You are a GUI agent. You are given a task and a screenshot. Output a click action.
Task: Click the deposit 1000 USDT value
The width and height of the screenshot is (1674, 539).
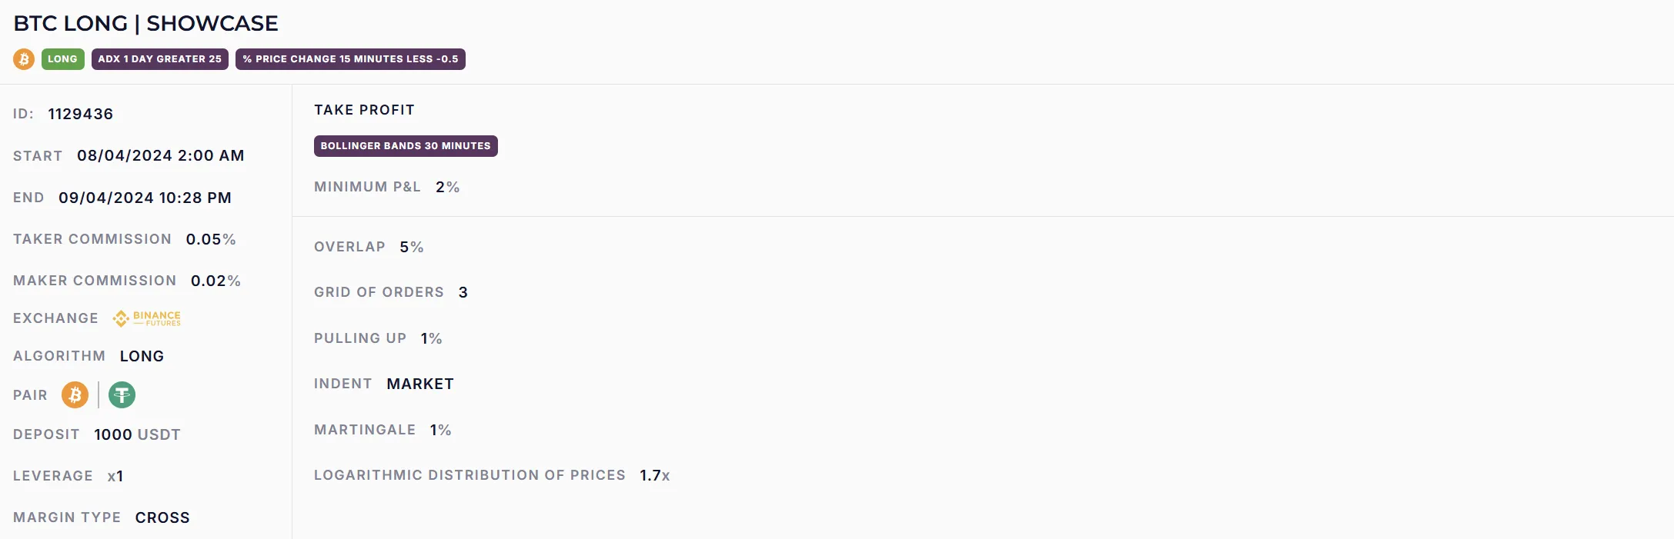click(137, 434)
